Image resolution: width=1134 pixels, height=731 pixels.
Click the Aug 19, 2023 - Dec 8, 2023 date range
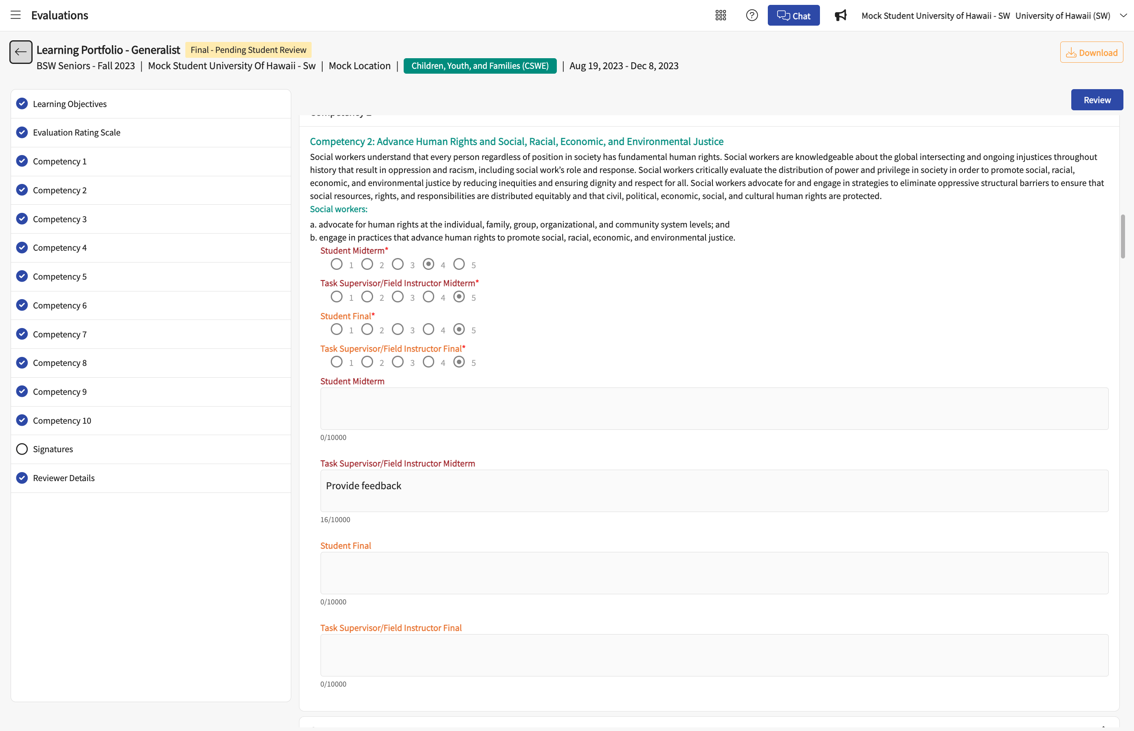coord(624,66)
